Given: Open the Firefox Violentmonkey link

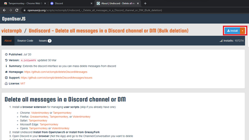Looking at the screenshot, I should click(x=81, y=117).
